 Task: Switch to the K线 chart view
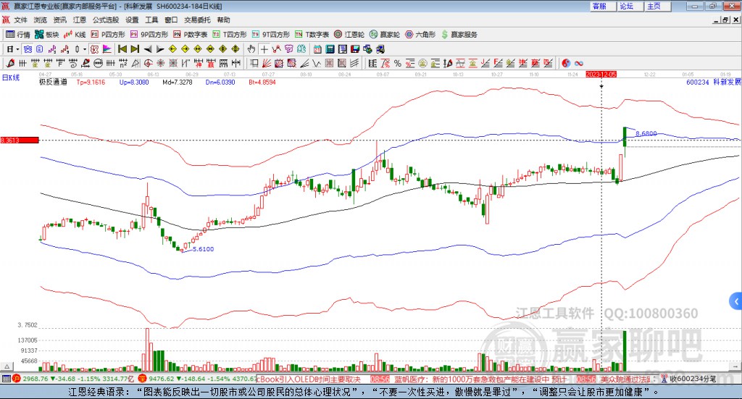coord(75,35)
